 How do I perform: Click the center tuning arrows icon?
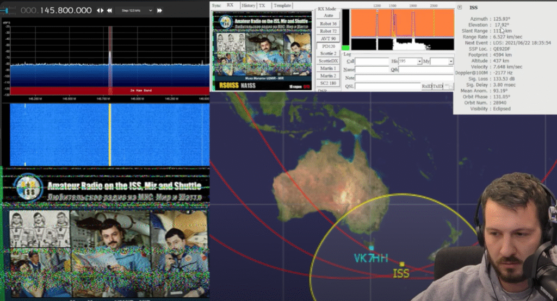coord(101,10)
